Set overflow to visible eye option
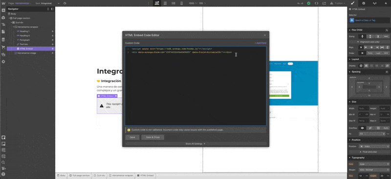 coord(362,128)
